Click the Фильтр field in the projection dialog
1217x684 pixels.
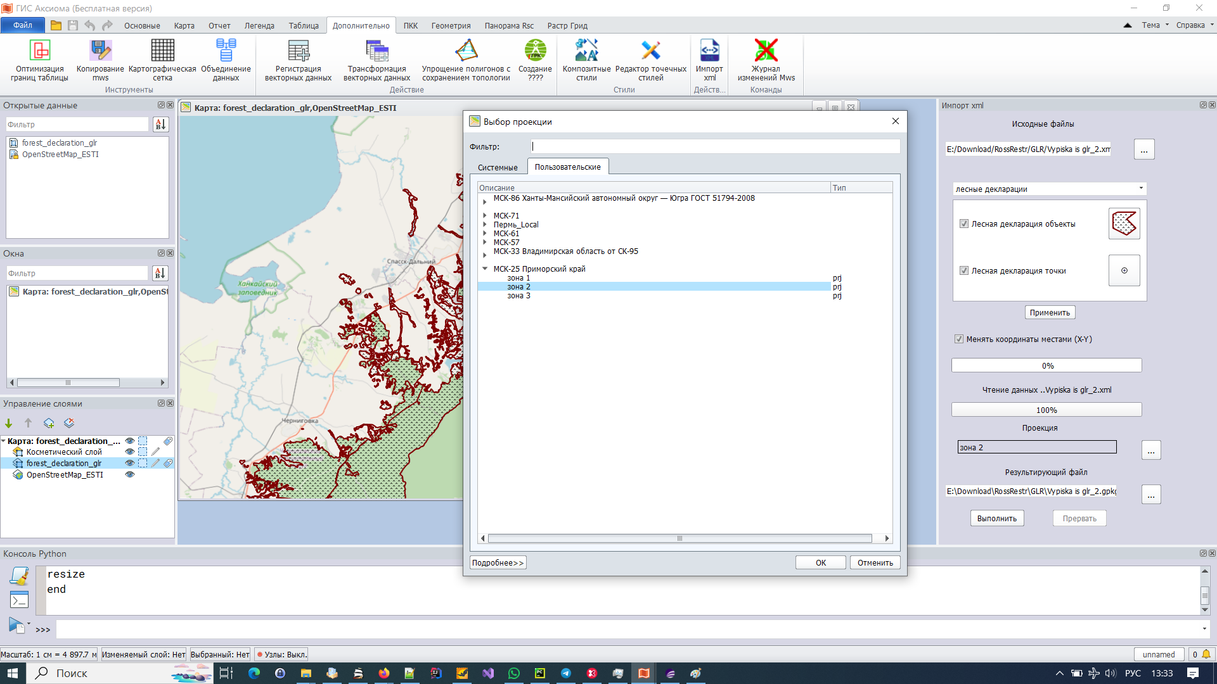715,146
